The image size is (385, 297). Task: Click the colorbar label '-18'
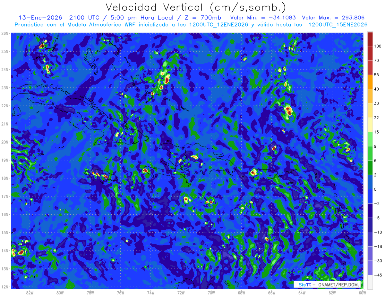(x=378, y=246)
